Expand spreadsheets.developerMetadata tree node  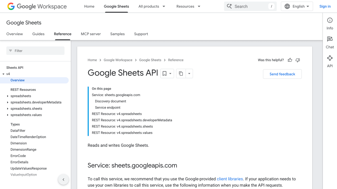(8, 102)
